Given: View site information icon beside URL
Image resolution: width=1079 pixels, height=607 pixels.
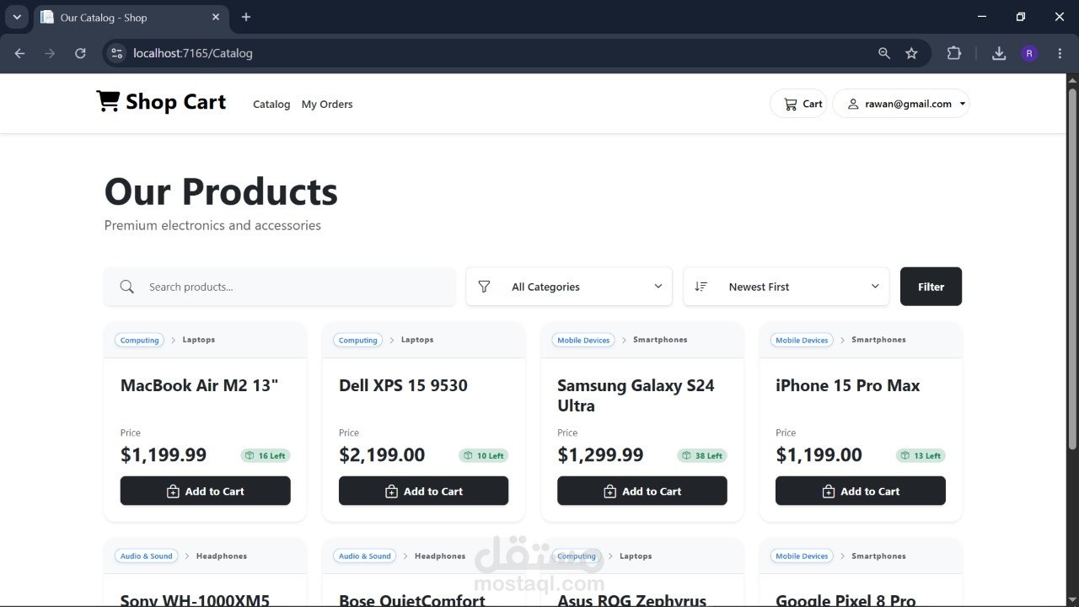Looking at the screenshot, I should pyautogui.click(x=118, y=53).
